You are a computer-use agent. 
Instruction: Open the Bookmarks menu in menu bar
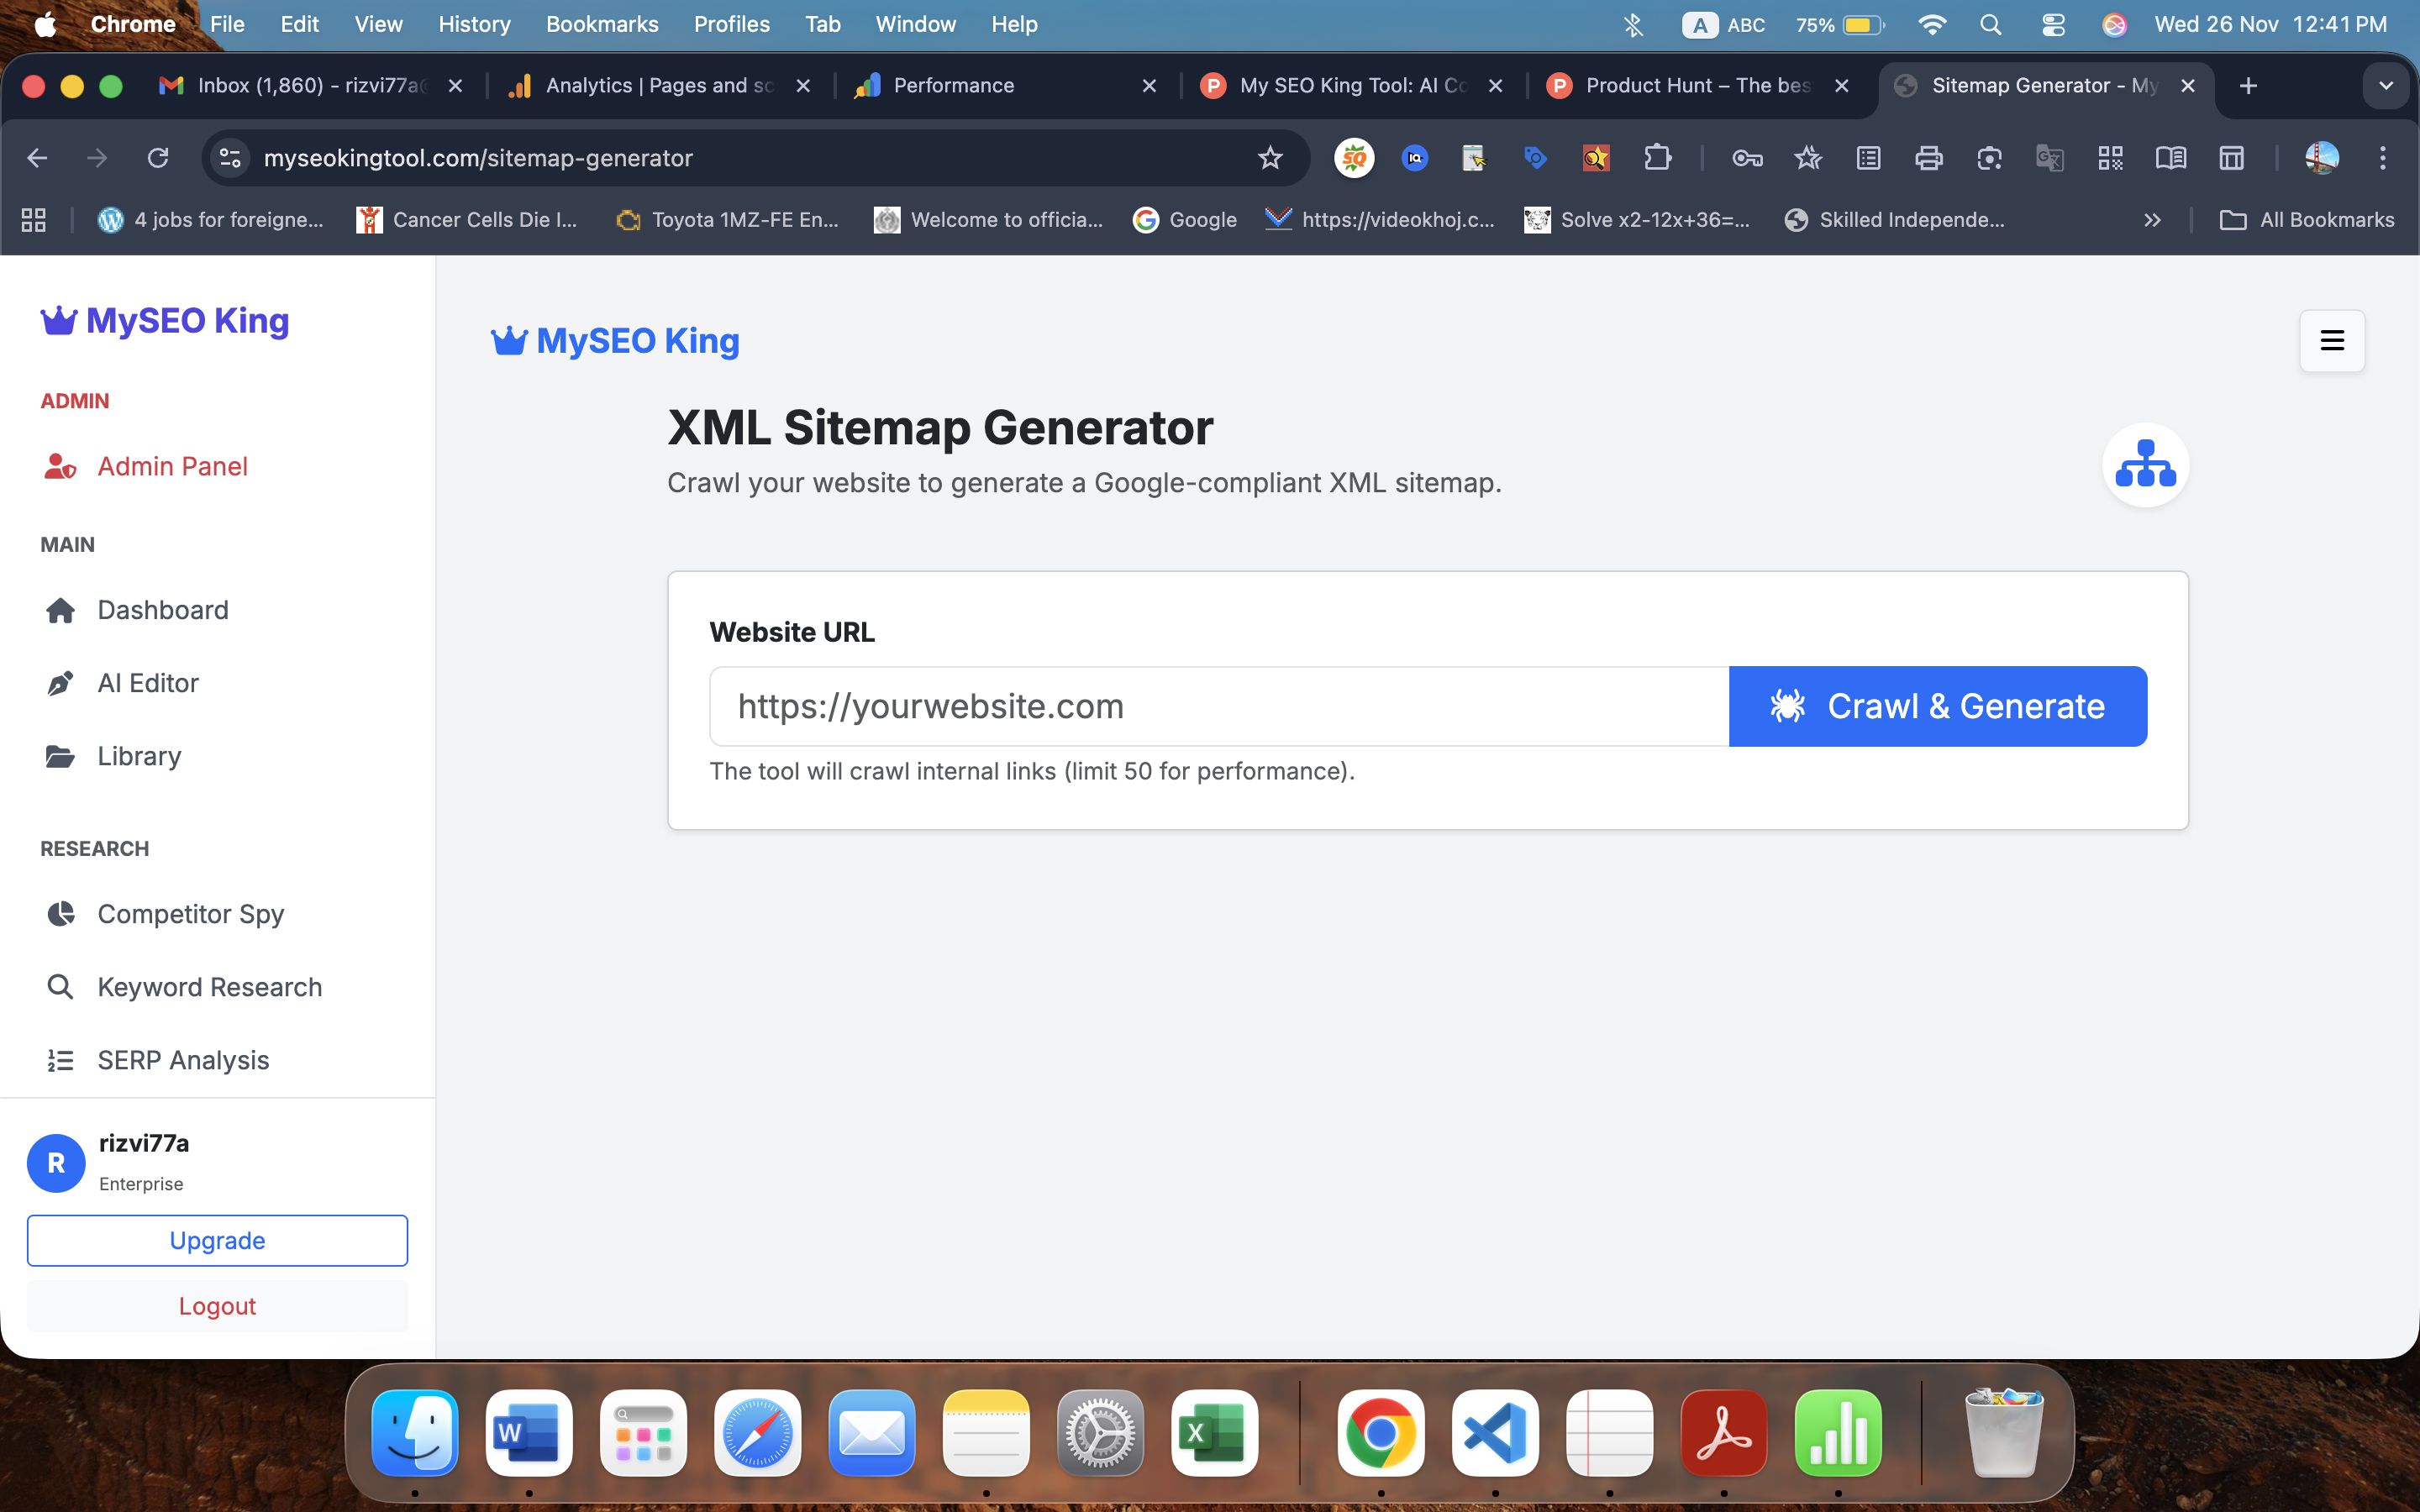[x=602, y=24]
